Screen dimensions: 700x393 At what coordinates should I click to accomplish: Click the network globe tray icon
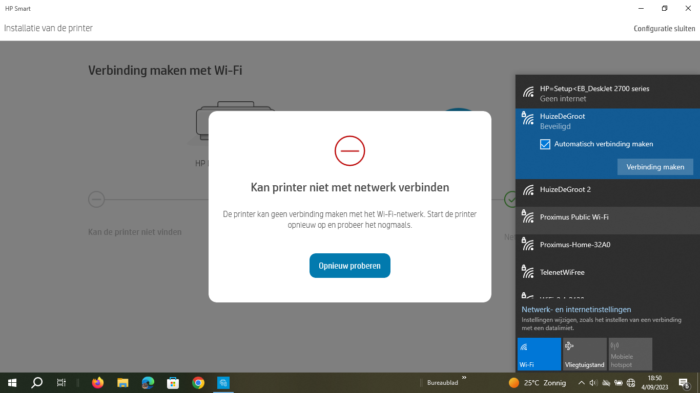[x=631, y=383]
